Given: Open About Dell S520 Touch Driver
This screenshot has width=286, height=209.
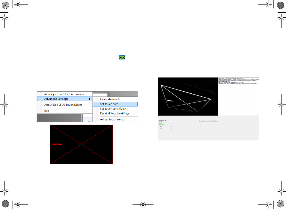Looking at the screenshot, I should (x=63, y=105).
